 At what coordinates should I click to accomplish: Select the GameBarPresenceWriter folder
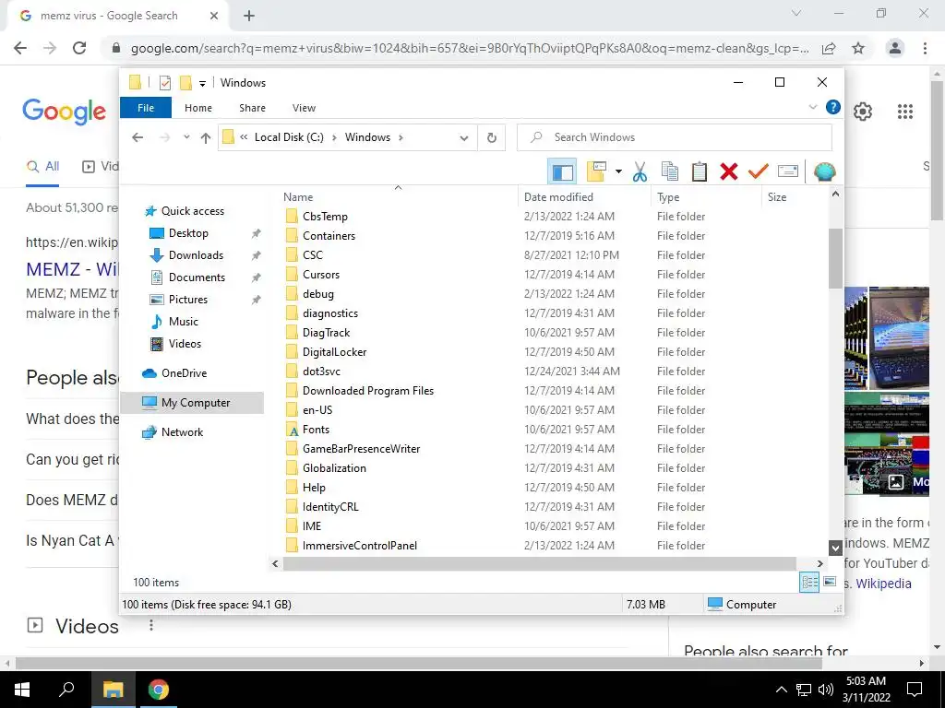pyautogui.click(x=361, y=449)
